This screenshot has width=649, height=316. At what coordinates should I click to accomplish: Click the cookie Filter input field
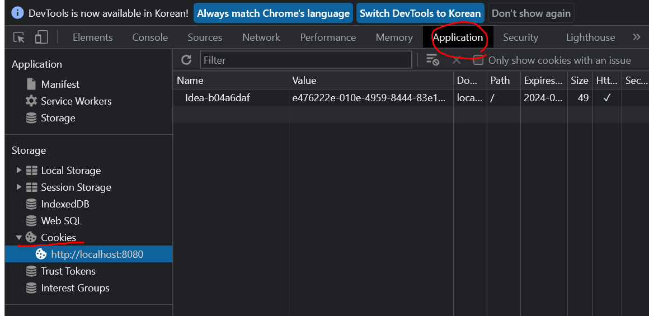pyautogui.click(x=306, y=60)
